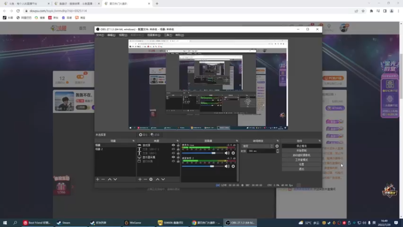Open the OBS Tools menu
Screen dimensions: 403x227
click(168, 35)
